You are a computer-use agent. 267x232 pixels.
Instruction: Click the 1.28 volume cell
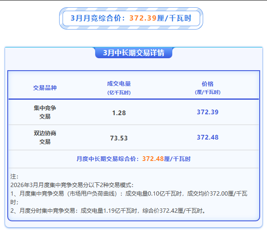point(119,113)
